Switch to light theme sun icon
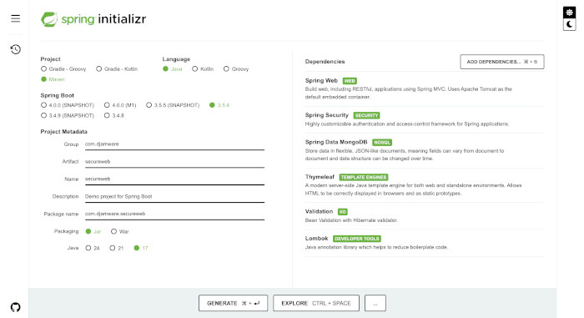 (x=569, y=13)
